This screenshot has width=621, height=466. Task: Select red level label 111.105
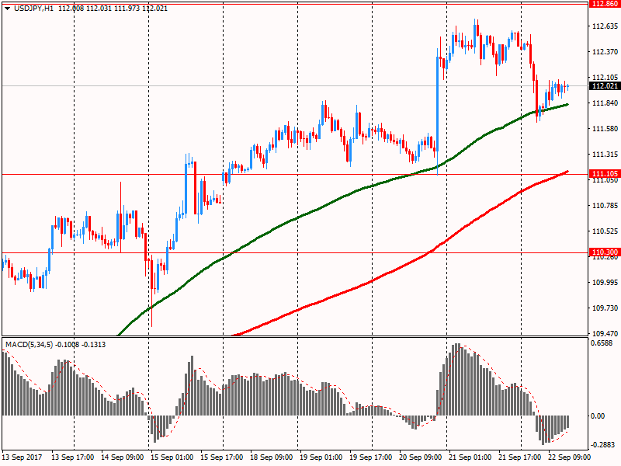point(605,173)
